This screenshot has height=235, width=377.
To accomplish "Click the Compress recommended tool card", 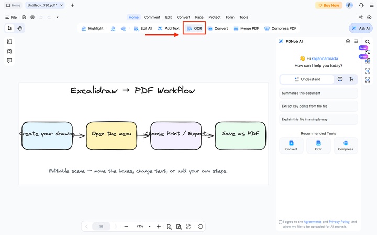I will pyautogui.click(x=346, y=146).
